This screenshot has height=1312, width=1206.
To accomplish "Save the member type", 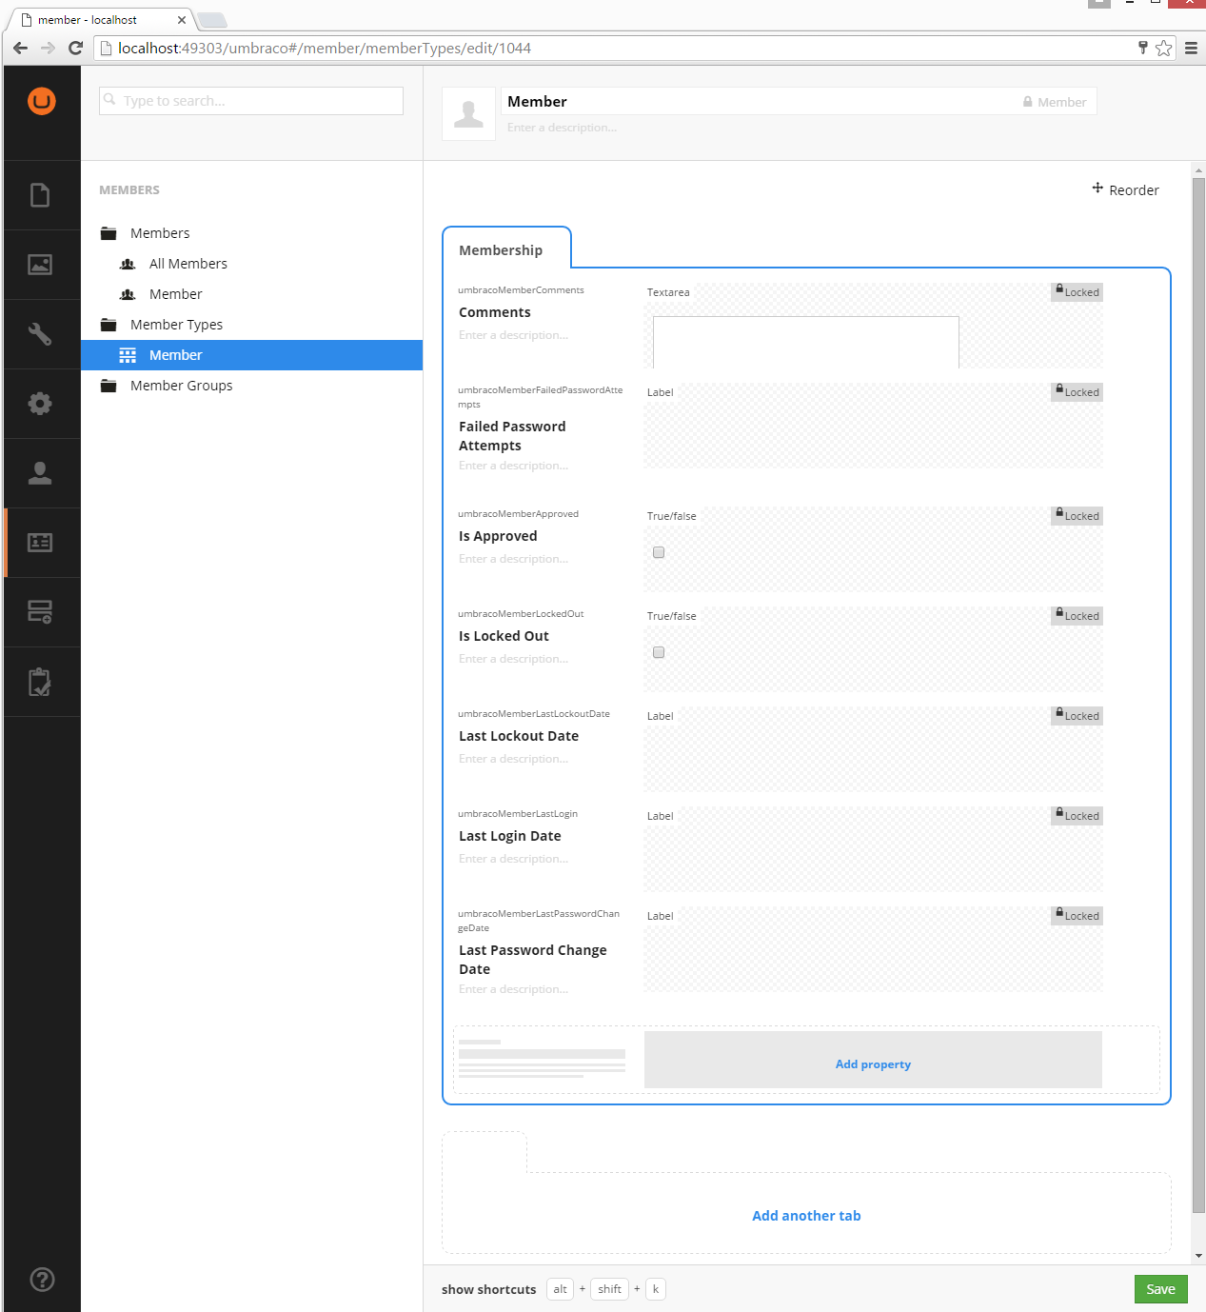I will pos(1161,1289).
